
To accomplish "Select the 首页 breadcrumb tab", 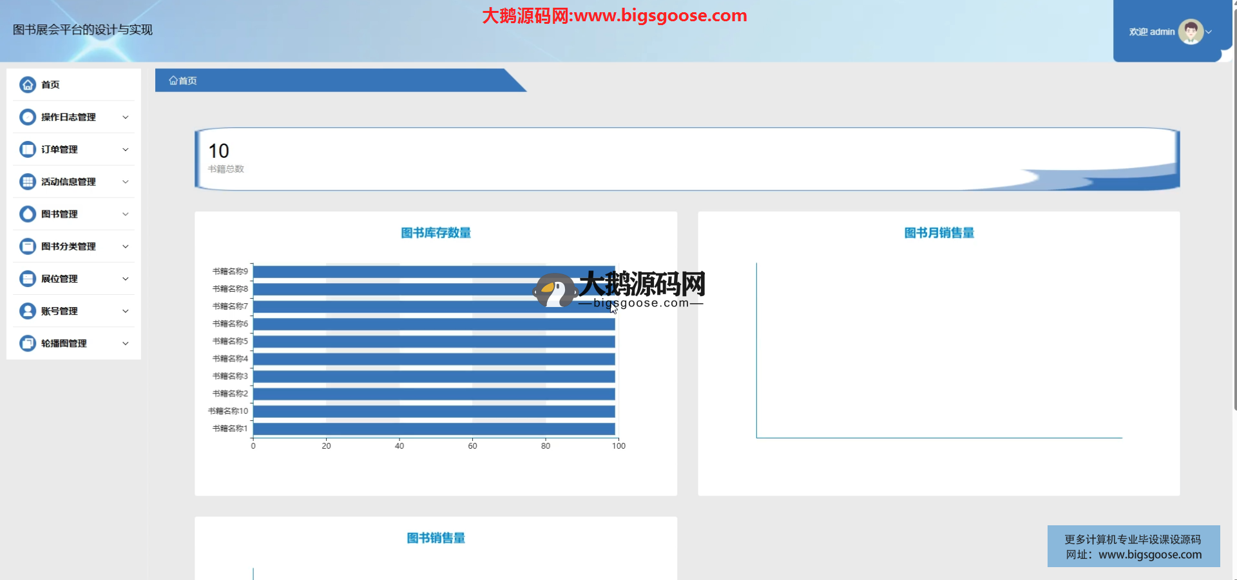I will coord(184,80).
